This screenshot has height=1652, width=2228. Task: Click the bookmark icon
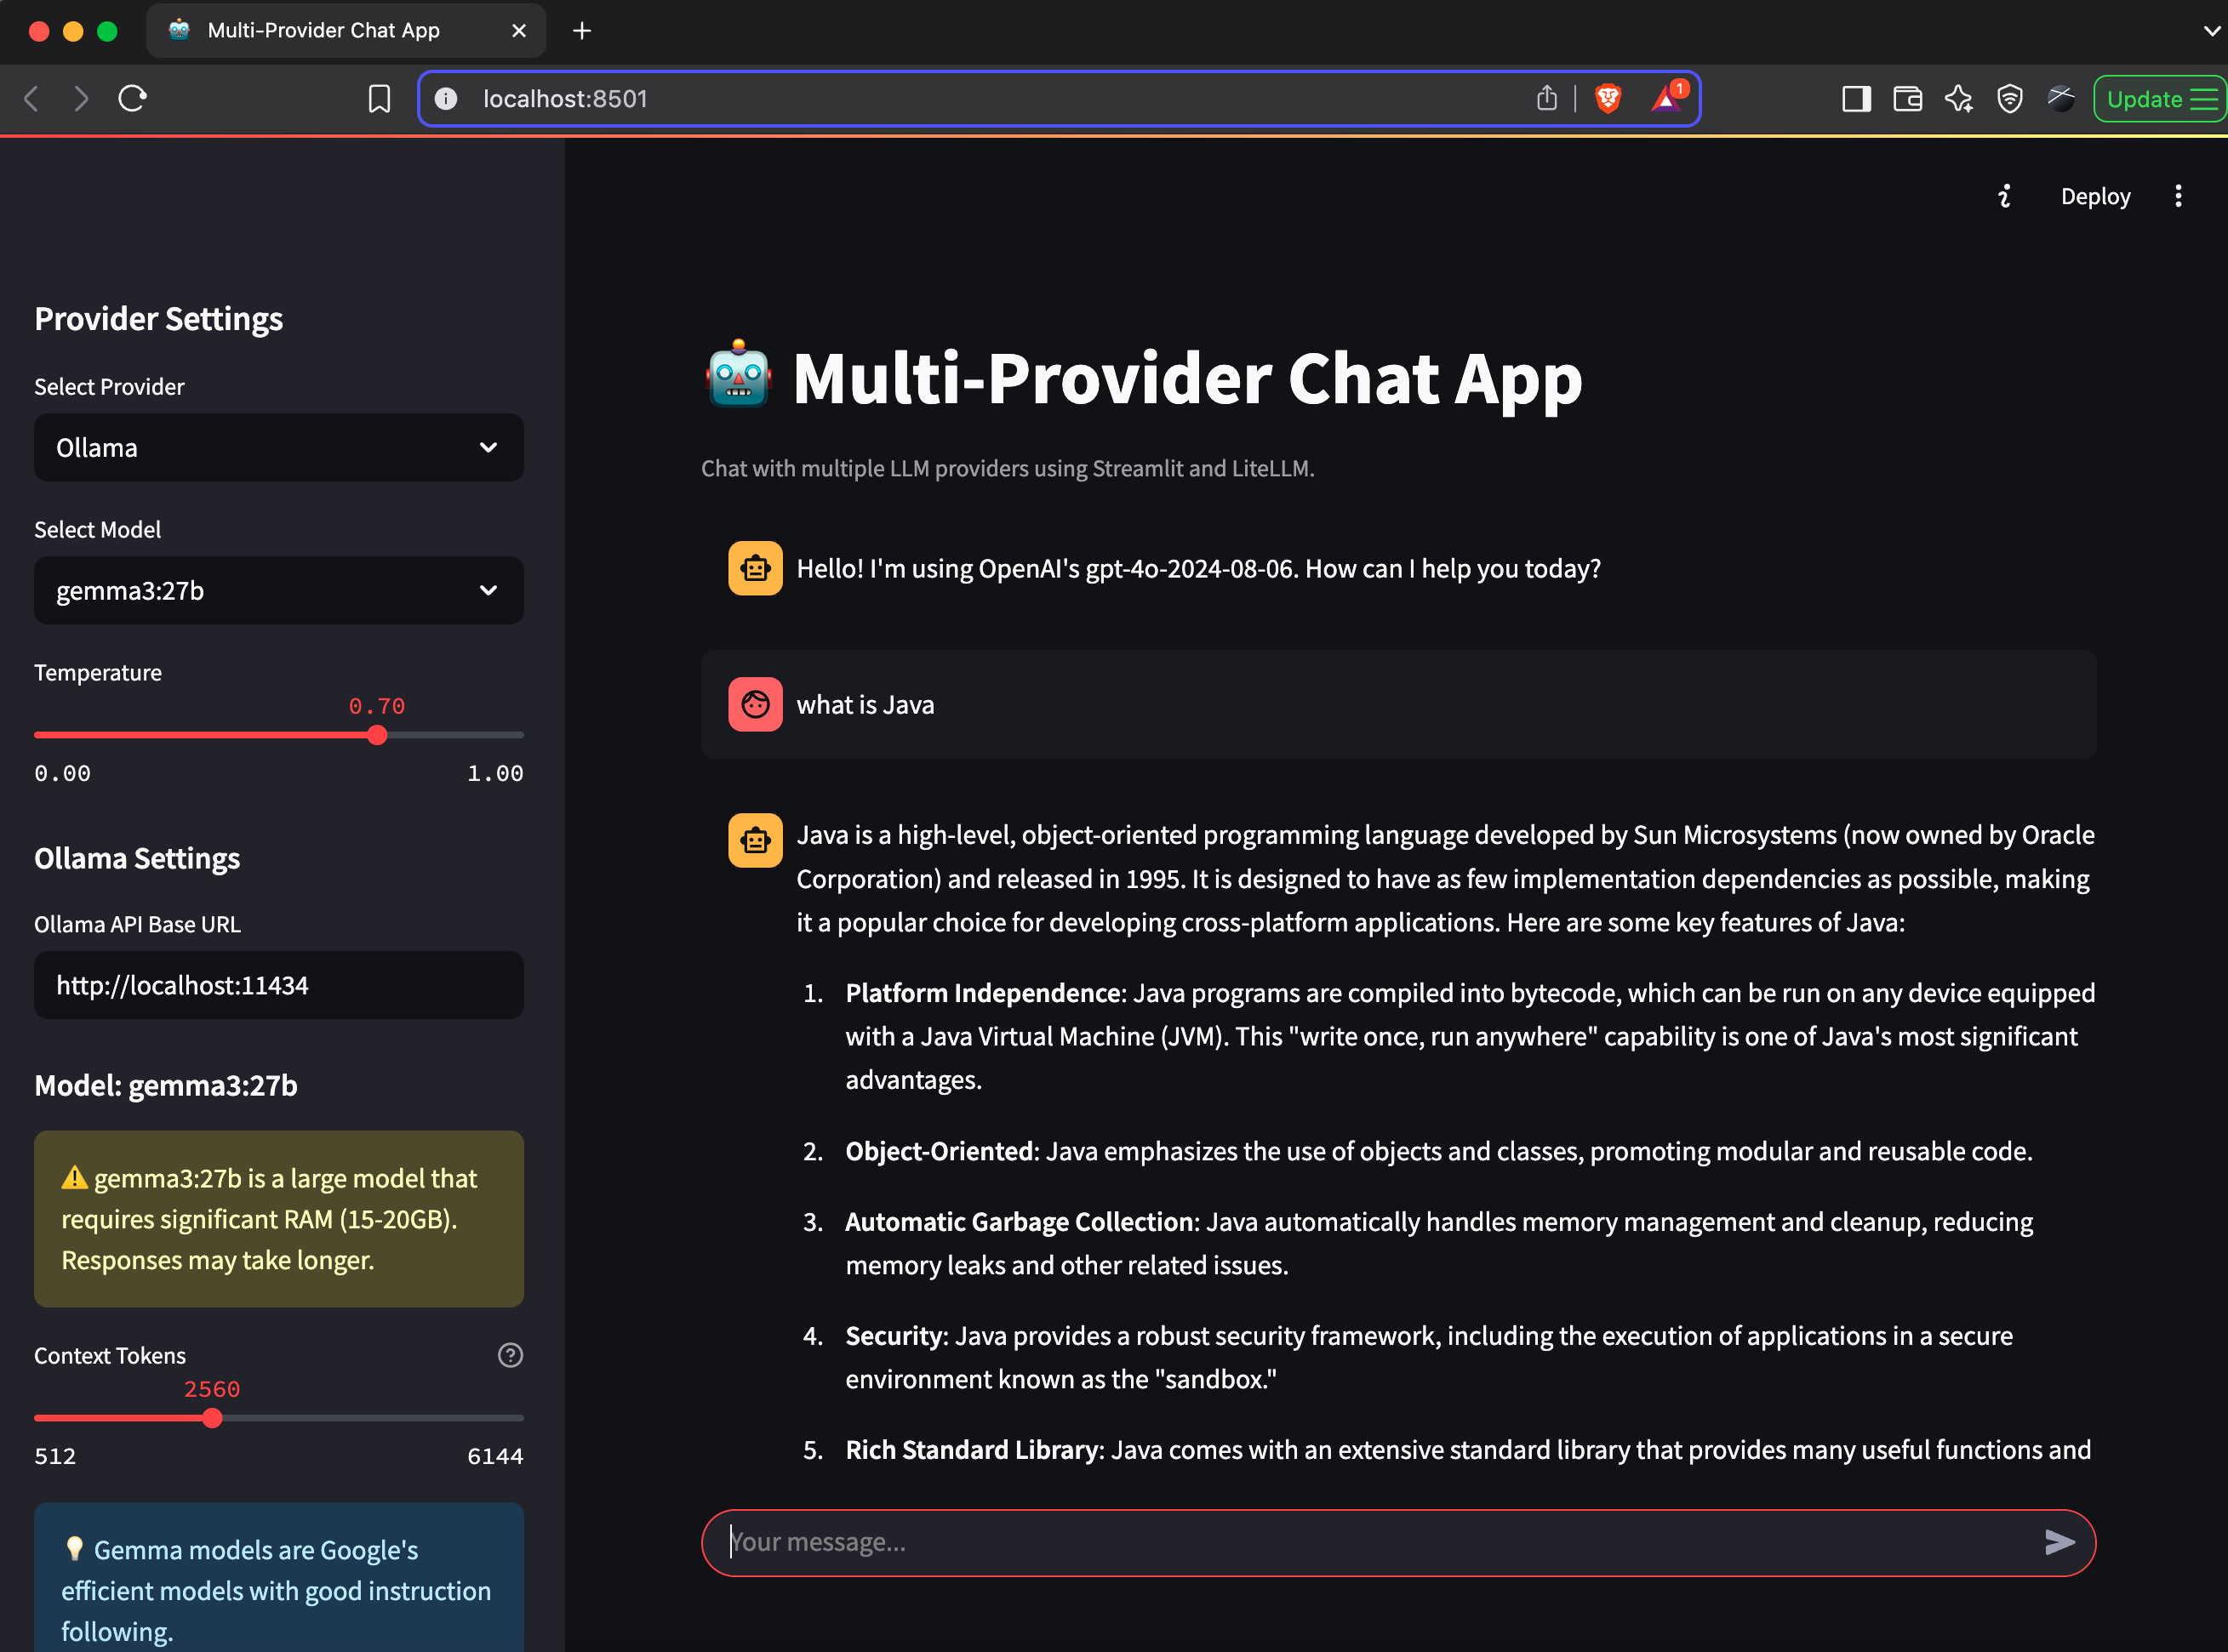380,99
